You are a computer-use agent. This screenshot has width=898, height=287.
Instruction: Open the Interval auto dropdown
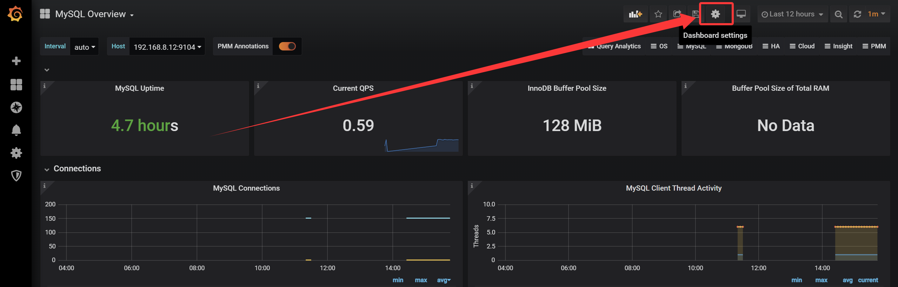click(x=85, y=47)
